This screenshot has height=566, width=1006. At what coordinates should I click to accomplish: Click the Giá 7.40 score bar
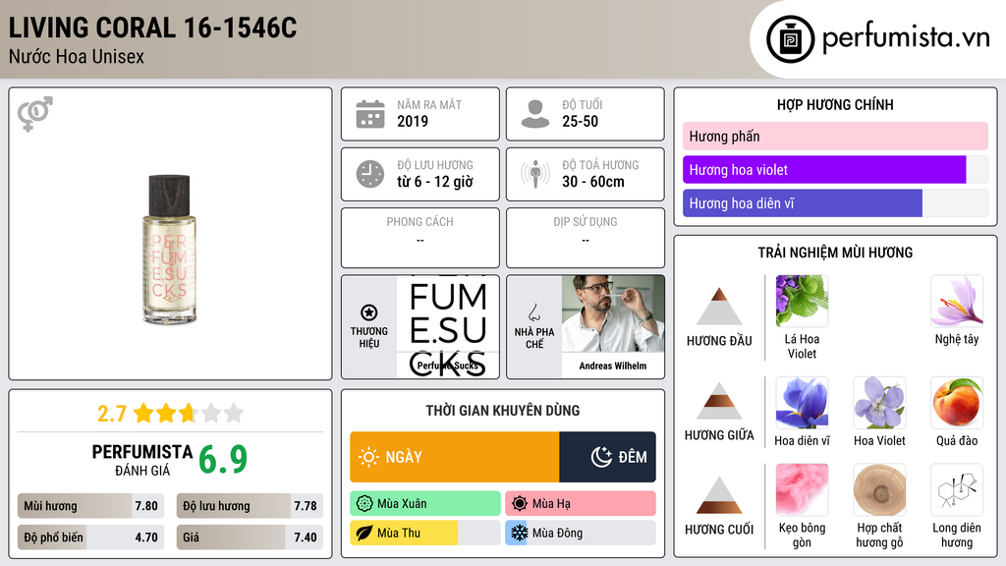[x=250, y=538]
